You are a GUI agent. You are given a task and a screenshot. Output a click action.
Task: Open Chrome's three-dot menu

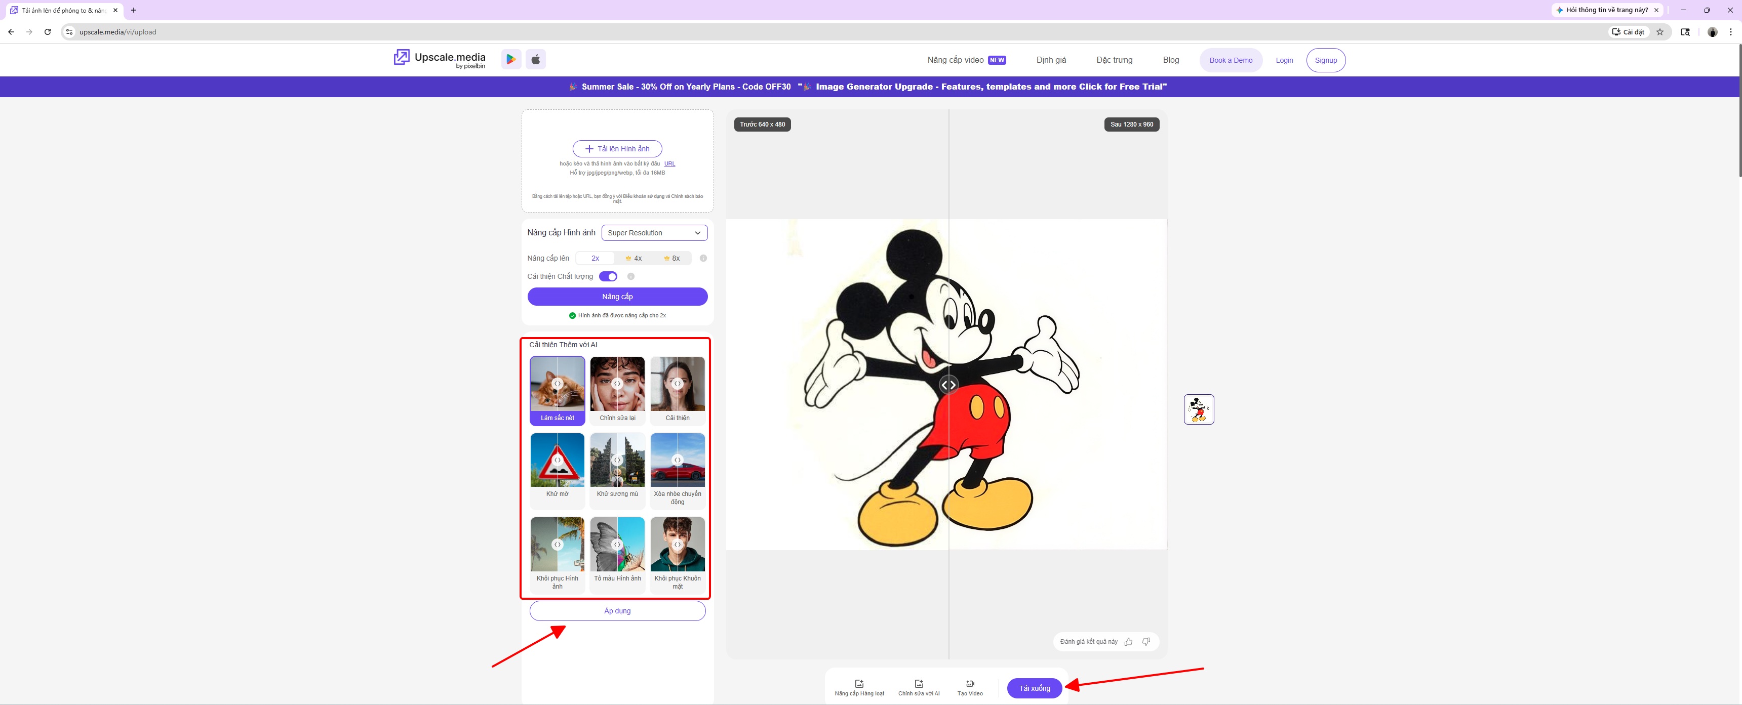click(1730, 32)
